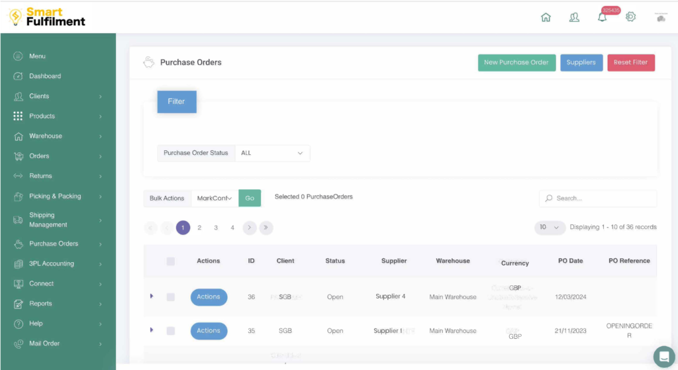Click the users icon in header
Image resolution: width=678 pixels, height=370 pixels.
574,17
